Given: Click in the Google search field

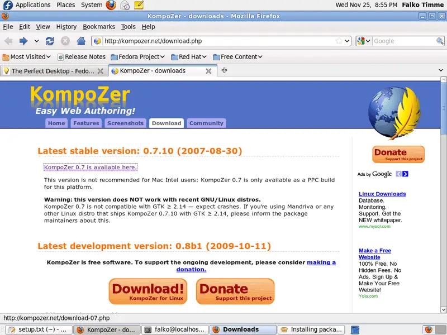Looking at the screenshot, I should (404, 41).
